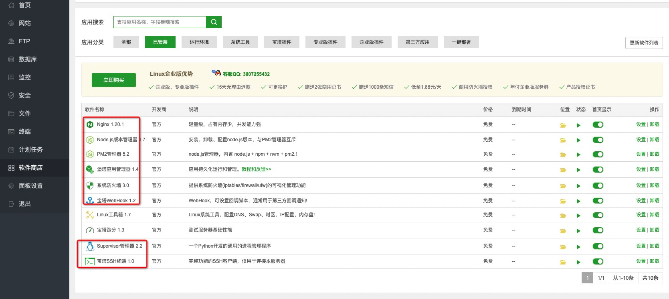The width and height of the screenshot is (669, 299).
Task: Click pagination page 1 button
Action: pos(587,278)
